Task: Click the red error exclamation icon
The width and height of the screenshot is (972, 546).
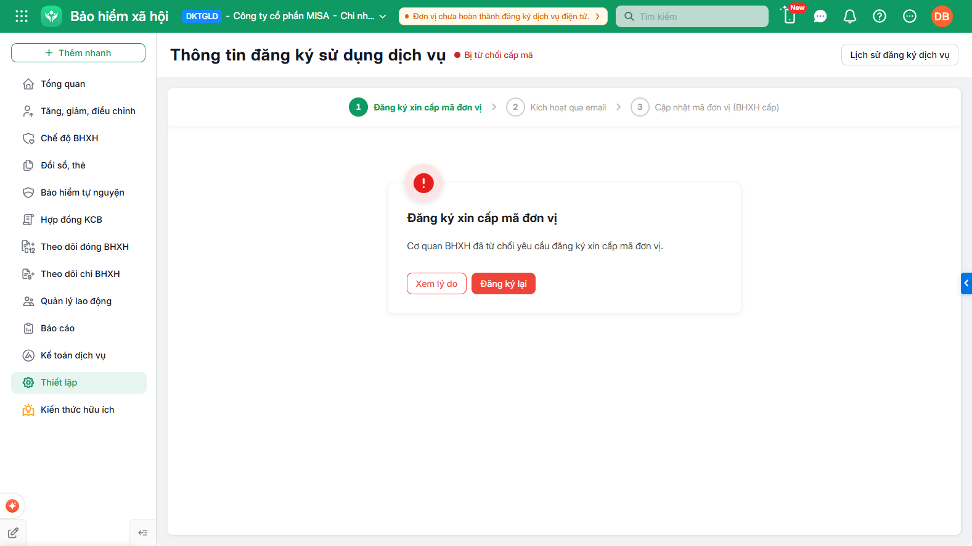Action: pos(423,183)
